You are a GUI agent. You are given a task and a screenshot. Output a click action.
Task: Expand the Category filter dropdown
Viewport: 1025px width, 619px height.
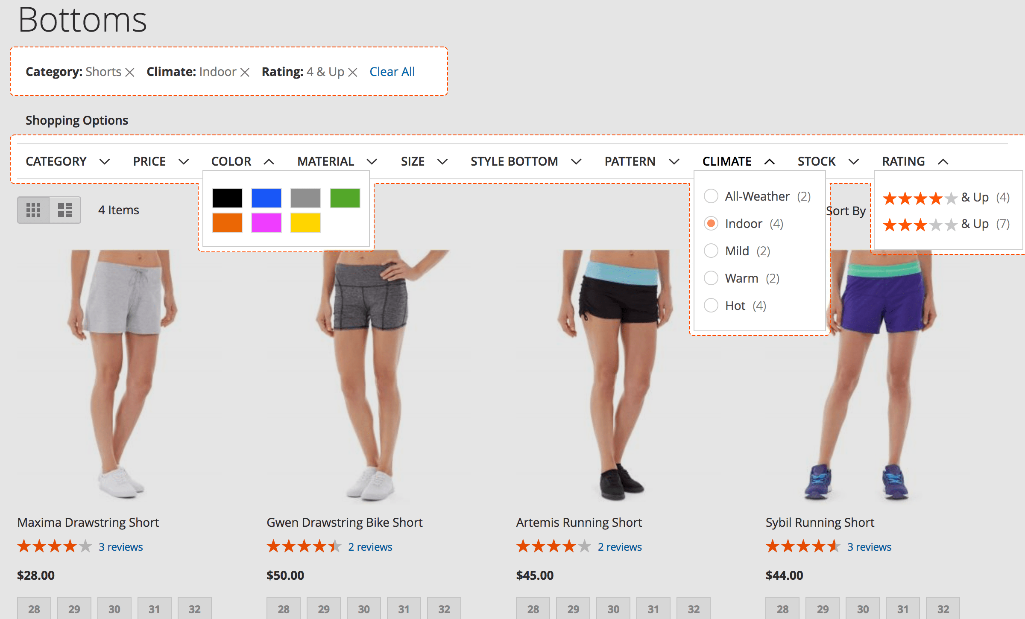[68, 161]
